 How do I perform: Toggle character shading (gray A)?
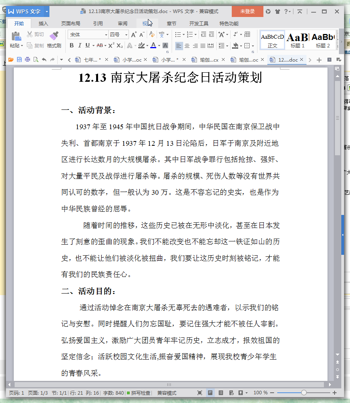point(165,45)
